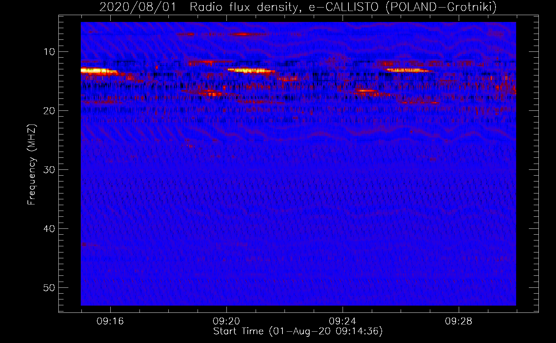Click the 'Start Time (01-Aug-20 09:14:36)' label
The width and height of the screenshot is (556, 343).
click(x=298, y=331)
